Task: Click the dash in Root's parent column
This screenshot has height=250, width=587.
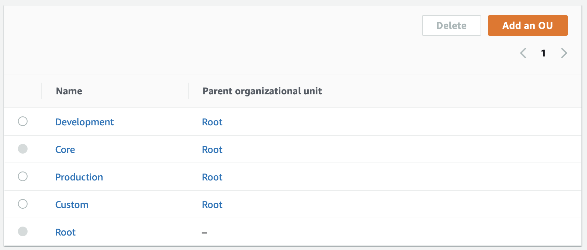Action: (x=204, y=233)
